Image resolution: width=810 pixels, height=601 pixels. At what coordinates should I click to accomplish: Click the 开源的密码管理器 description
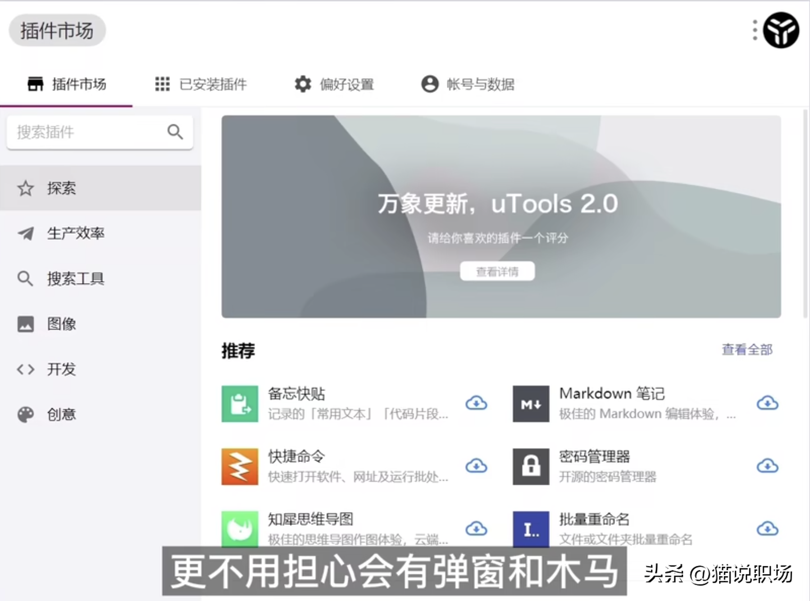pyautogui.click(x=608, y=477)
